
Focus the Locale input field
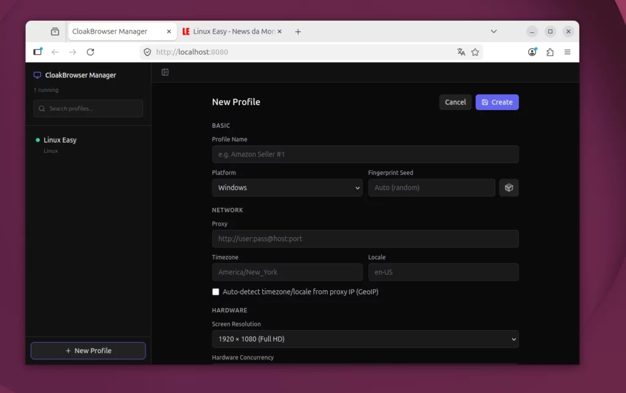444,272
